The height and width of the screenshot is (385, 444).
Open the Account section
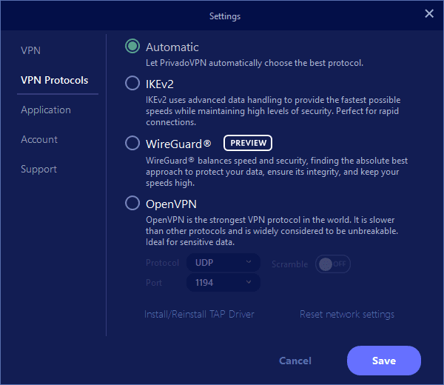click(x=39, y=139)
